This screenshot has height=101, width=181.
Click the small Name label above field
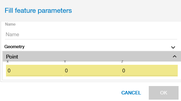point(10,24)
